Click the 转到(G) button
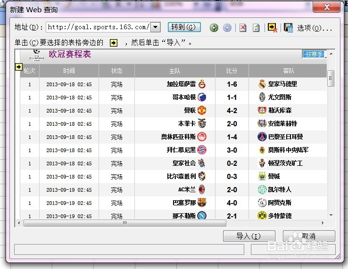This screenshot has height=269, width=348. [x=184, y=27]
